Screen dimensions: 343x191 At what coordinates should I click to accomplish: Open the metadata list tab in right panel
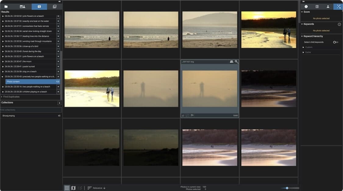click(317, 7)
